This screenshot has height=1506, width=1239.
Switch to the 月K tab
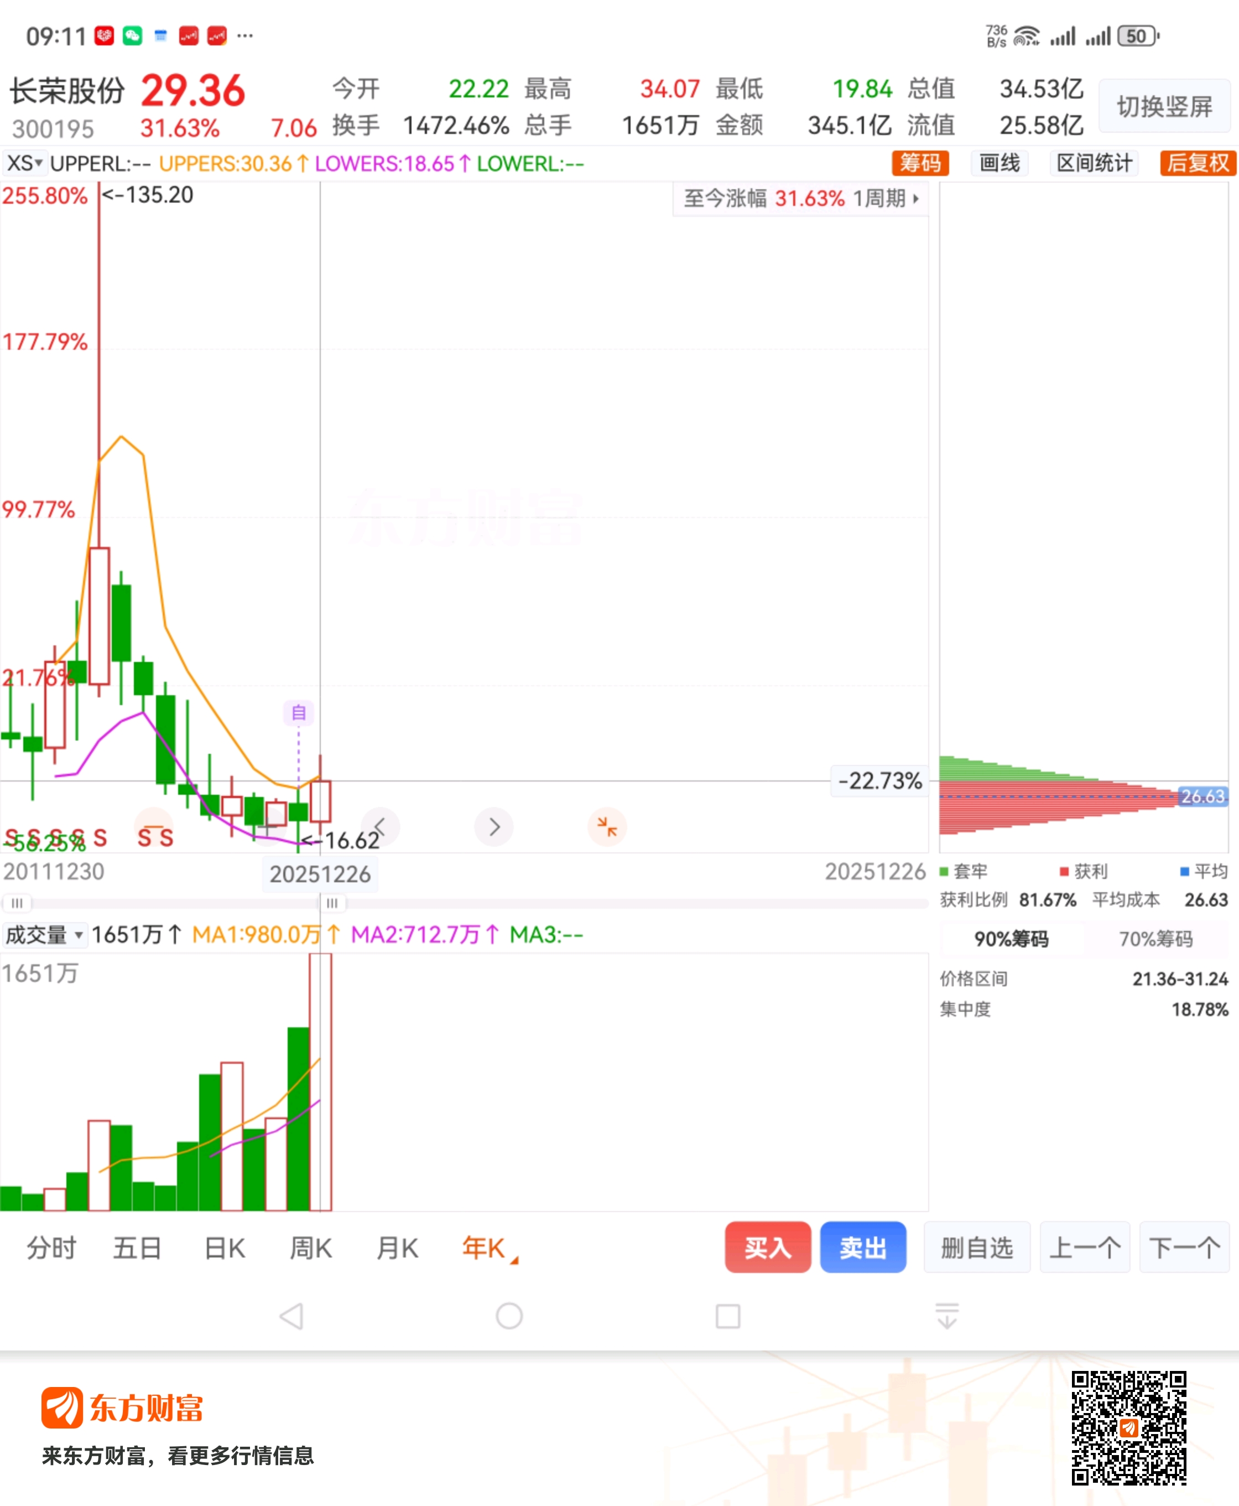(398, 1248)
